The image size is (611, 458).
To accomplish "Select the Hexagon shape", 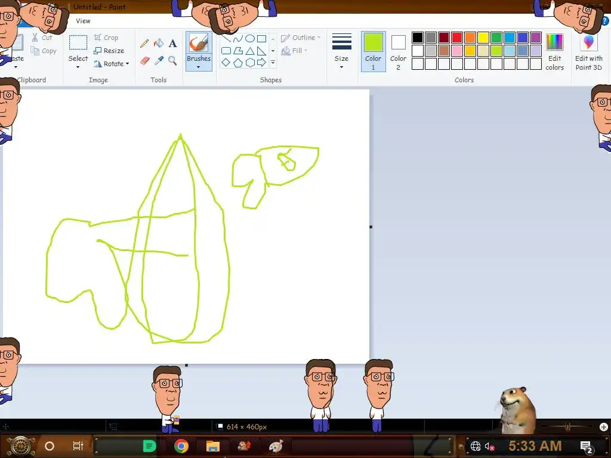I will [250, 62].
